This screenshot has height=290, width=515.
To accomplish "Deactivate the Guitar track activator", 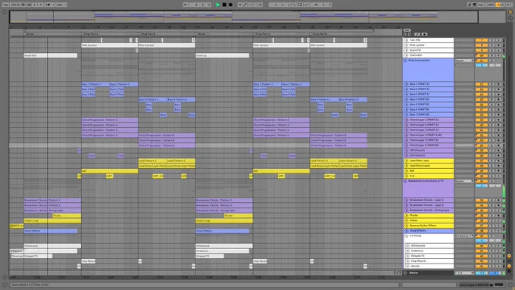I will [482, 220].
